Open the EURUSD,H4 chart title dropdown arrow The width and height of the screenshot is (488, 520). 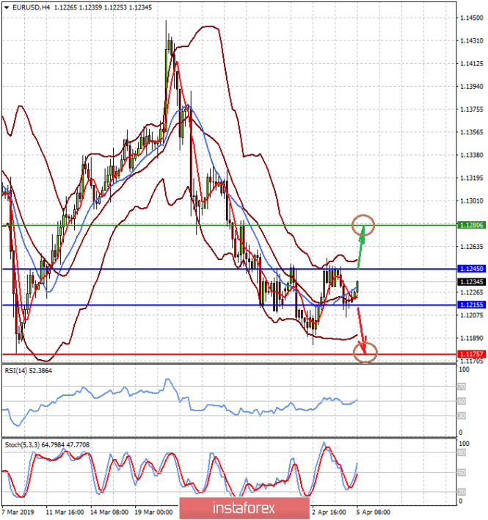point(5,7)
